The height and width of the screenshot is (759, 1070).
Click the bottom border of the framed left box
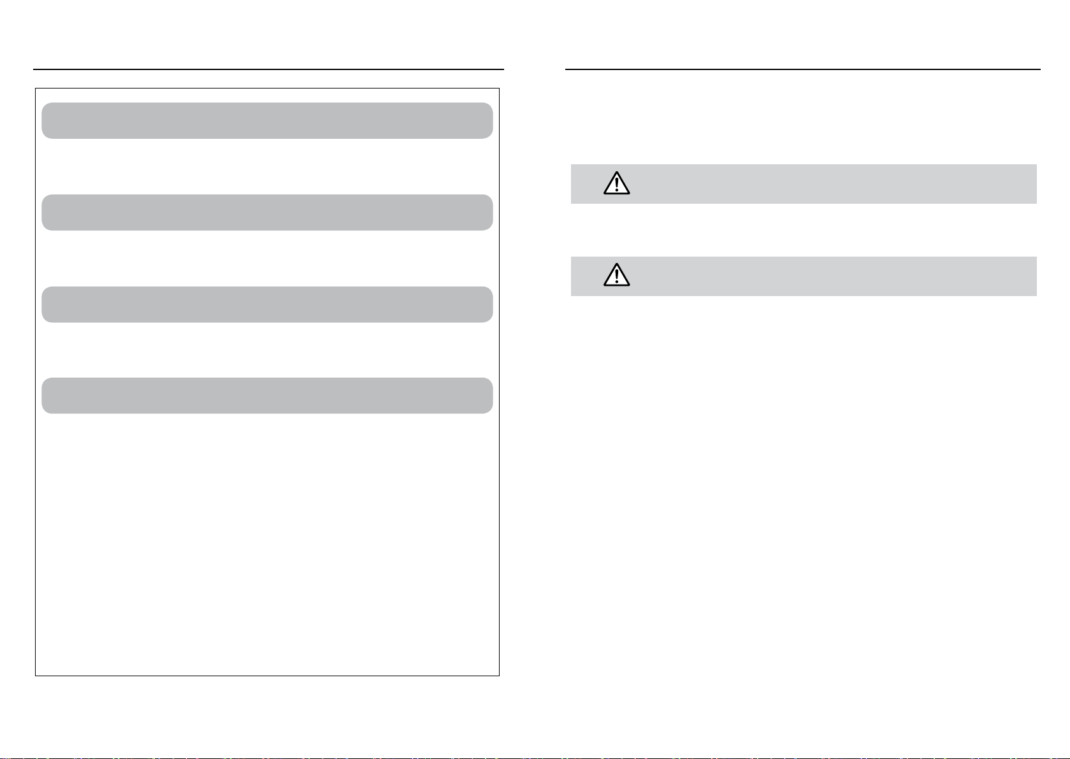(x=267, y=676)
